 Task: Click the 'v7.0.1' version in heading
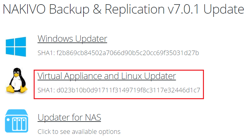click(x=185, y=9)
